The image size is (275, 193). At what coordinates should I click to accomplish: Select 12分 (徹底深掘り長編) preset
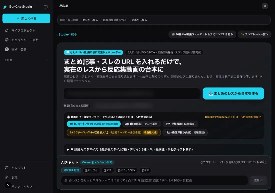click(x=185, y=132)
